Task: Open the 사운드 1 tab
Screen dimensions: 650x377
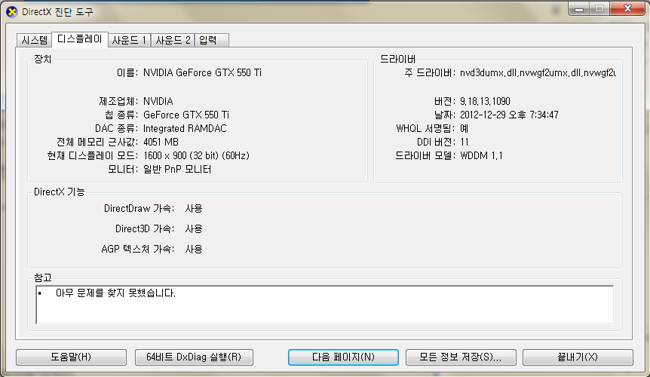Action: tap(130, 40)
